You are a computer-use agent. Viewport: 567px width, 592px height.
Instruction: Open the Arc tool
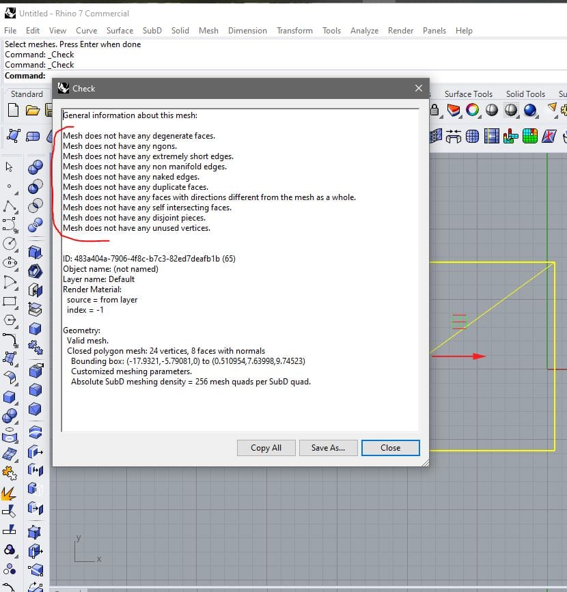(9, 281)
